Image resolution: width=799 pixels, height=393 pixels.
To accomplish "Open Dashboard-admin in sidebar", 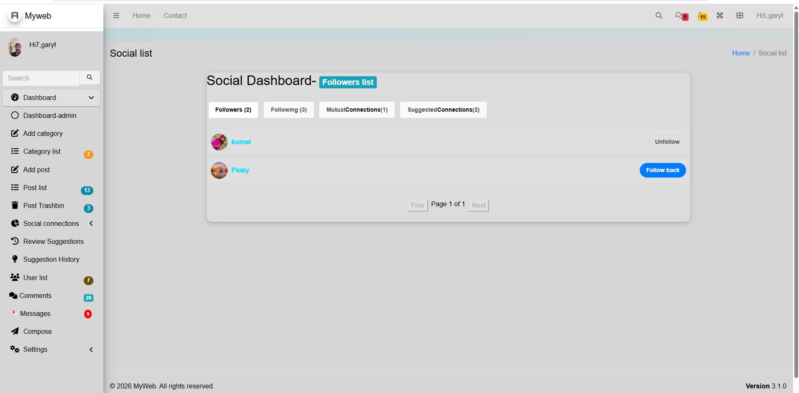I will tap(51, 115).
